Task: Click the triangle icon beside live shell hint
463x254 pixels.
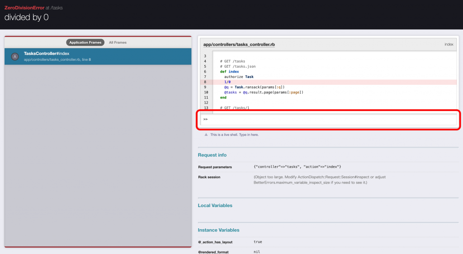Action: click(x=206, y=134)
